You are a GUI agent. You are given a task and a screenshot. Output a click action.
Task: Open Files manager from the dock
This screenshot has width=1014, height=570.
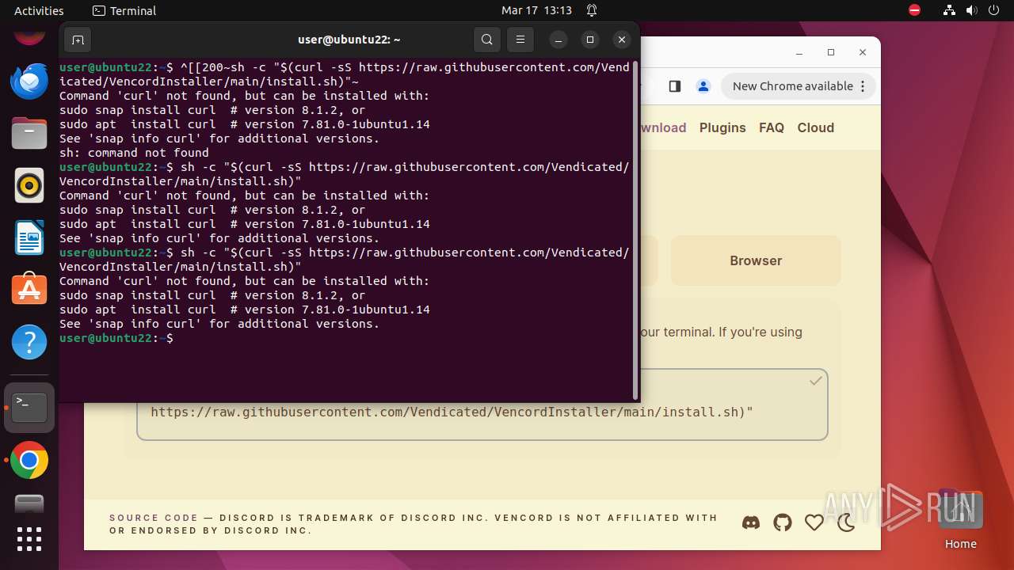[x=29, y=133]
